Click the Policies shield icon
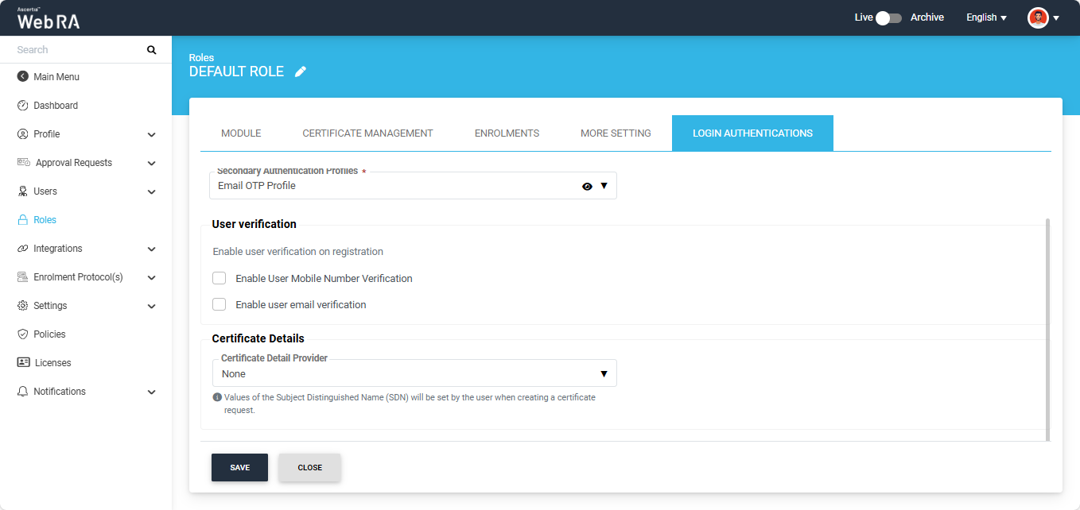The height and width of the screenshot is (510, 1080). tap(22, 334)
